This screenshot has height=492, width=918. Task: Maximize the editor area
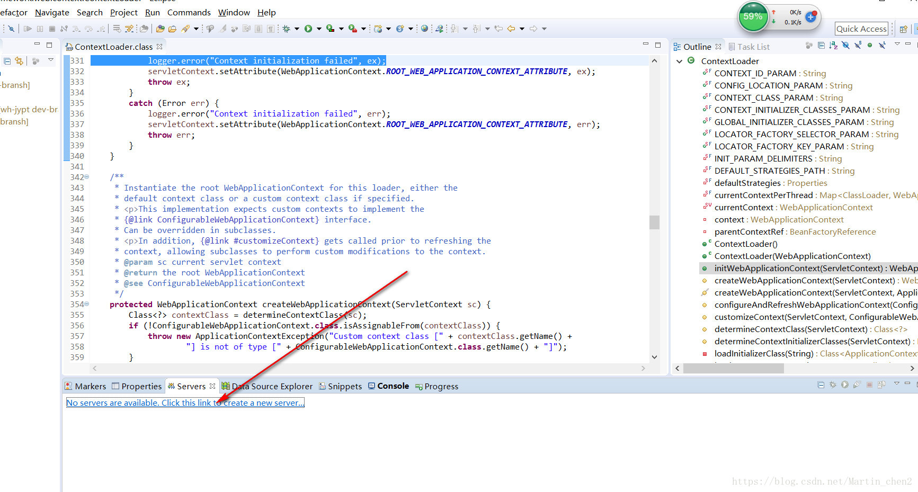(658, 45)
